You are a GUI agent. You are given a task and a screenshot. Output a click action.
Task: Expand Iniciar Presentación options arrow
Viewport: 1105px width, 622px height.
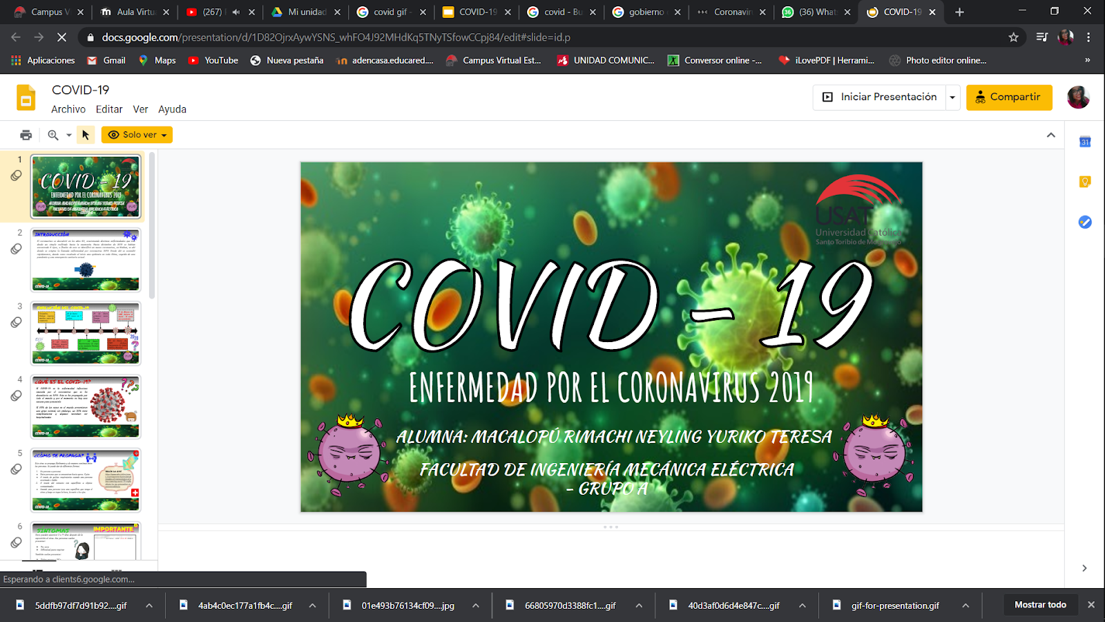point(952,97)
